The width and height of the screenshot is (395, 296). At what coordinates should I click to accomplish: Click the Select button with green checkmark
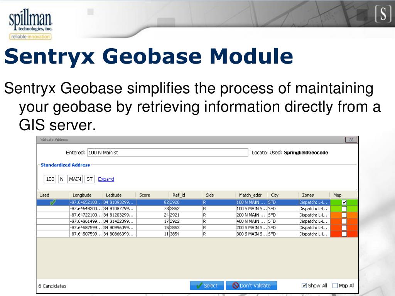pos(207,286)
